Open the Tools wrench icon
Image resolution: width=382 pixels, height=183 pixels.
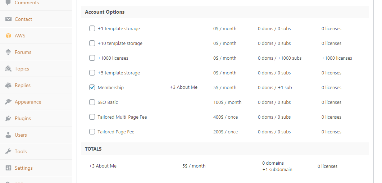[x=8, y=151]
